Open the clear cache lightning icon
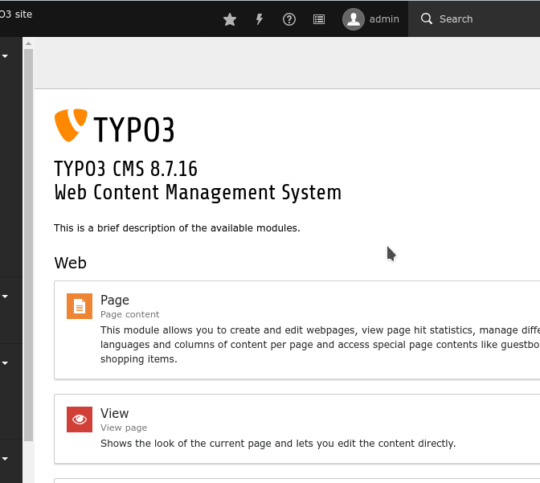 click(x=260, y=19)
